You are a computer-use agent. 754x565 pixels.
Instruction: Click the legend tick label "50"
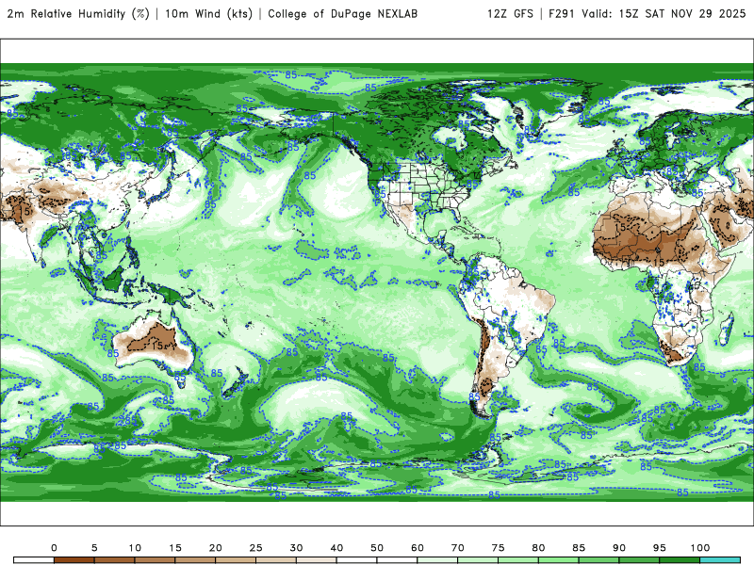point(377,548)
